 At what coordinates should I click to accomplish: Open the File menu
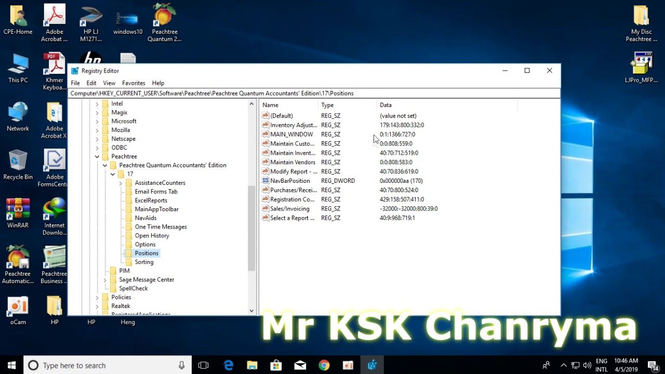75,83
